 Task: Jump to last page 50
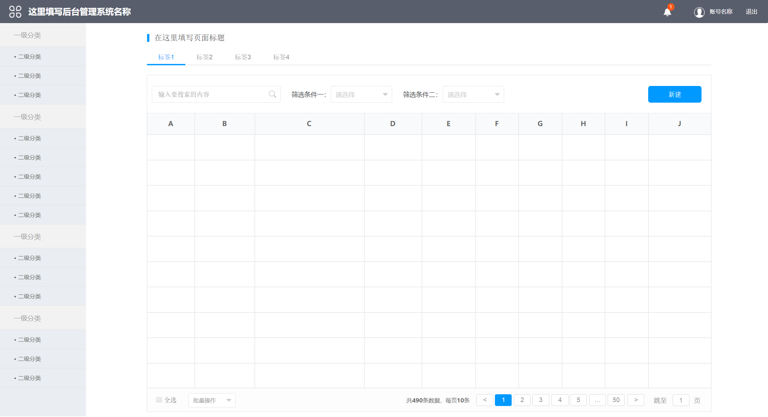pos(616,400)
